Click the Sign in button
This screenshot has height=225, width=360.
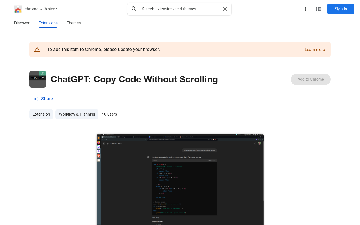pyautogui.click(x=341, y=9)
